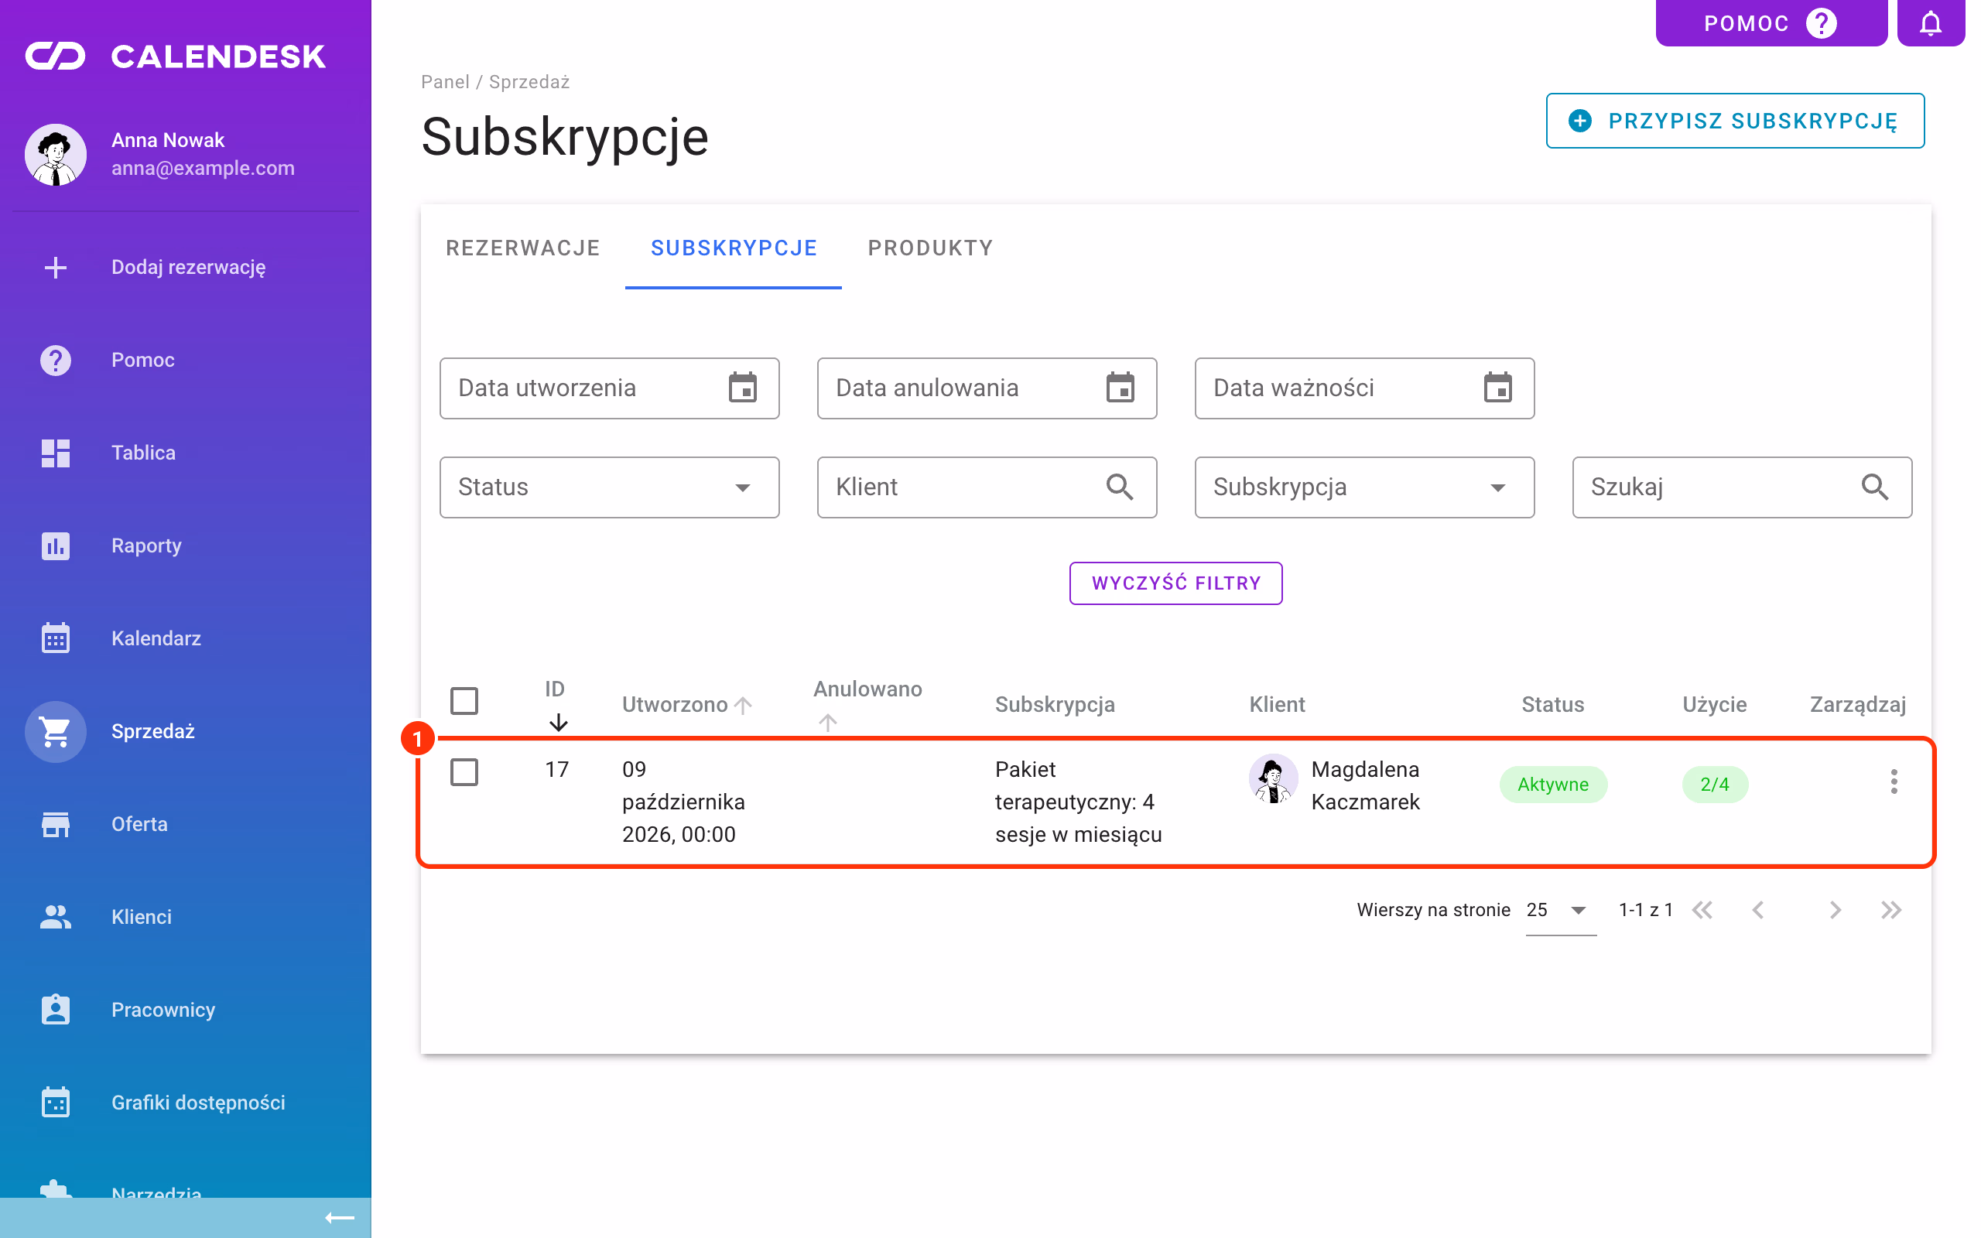Open the Raporty chart icon
1981x1238 pixels.
point(55,545)
